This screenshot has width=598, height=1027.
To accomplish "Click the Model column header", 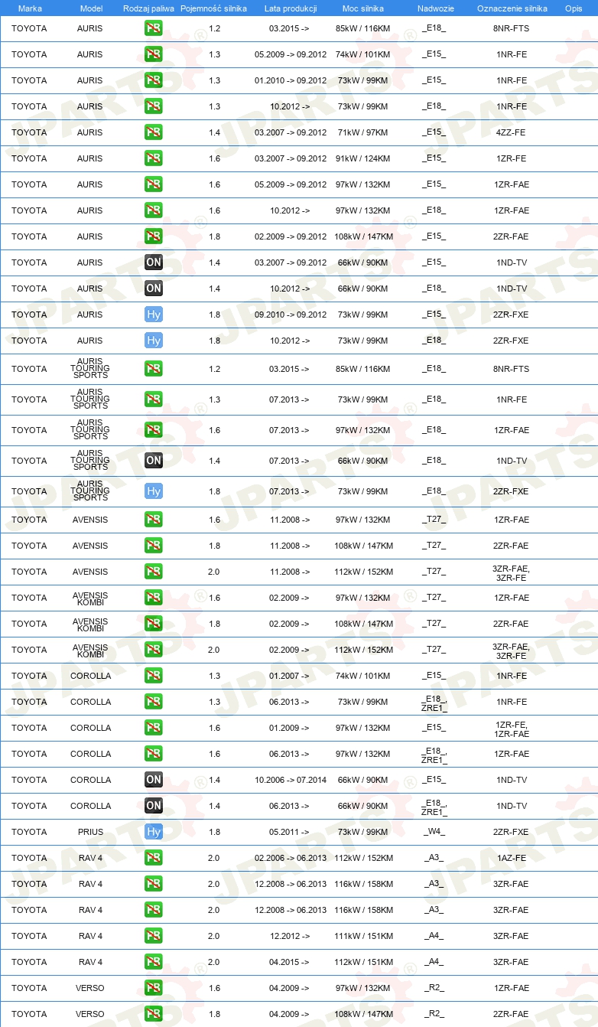I will click(91, 8).
